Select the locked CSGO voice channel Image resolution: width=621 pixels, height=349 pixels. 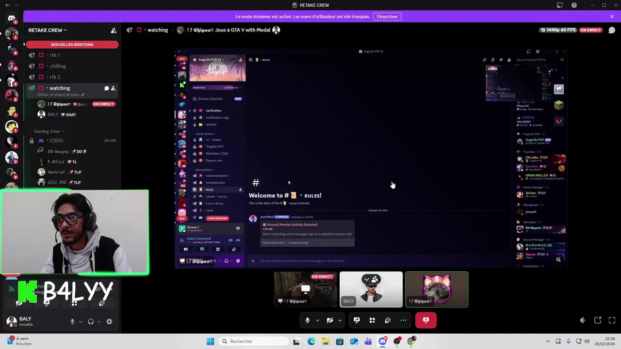72,141
